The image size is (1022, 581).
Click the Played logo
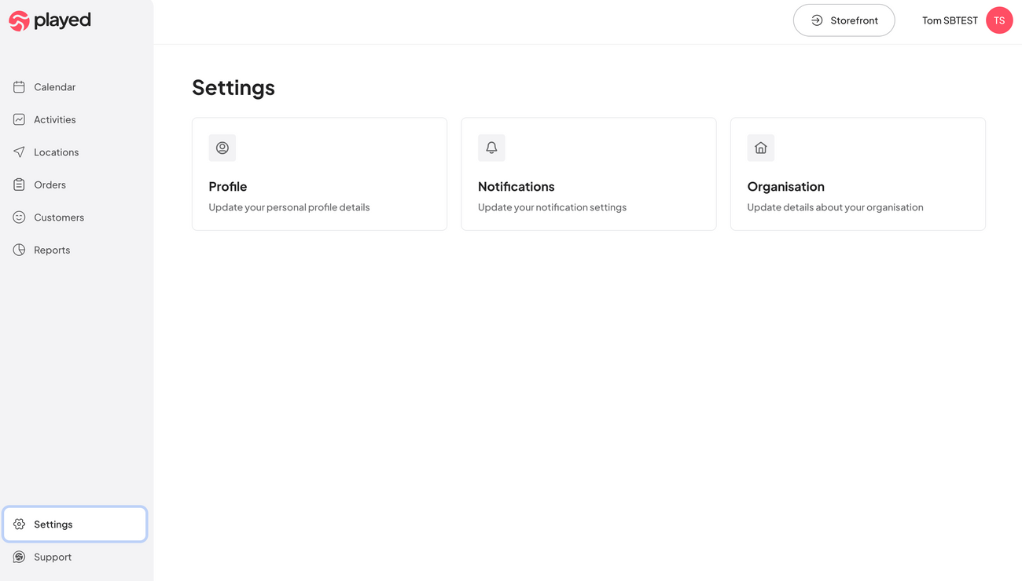point(50,20)
